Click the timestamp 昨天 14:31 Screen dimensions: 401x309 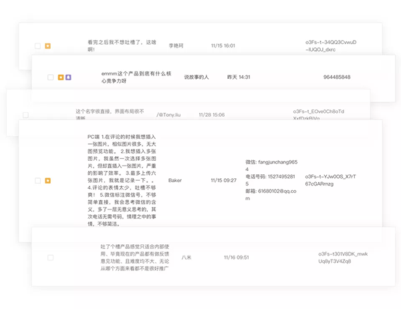pos(239,77)
